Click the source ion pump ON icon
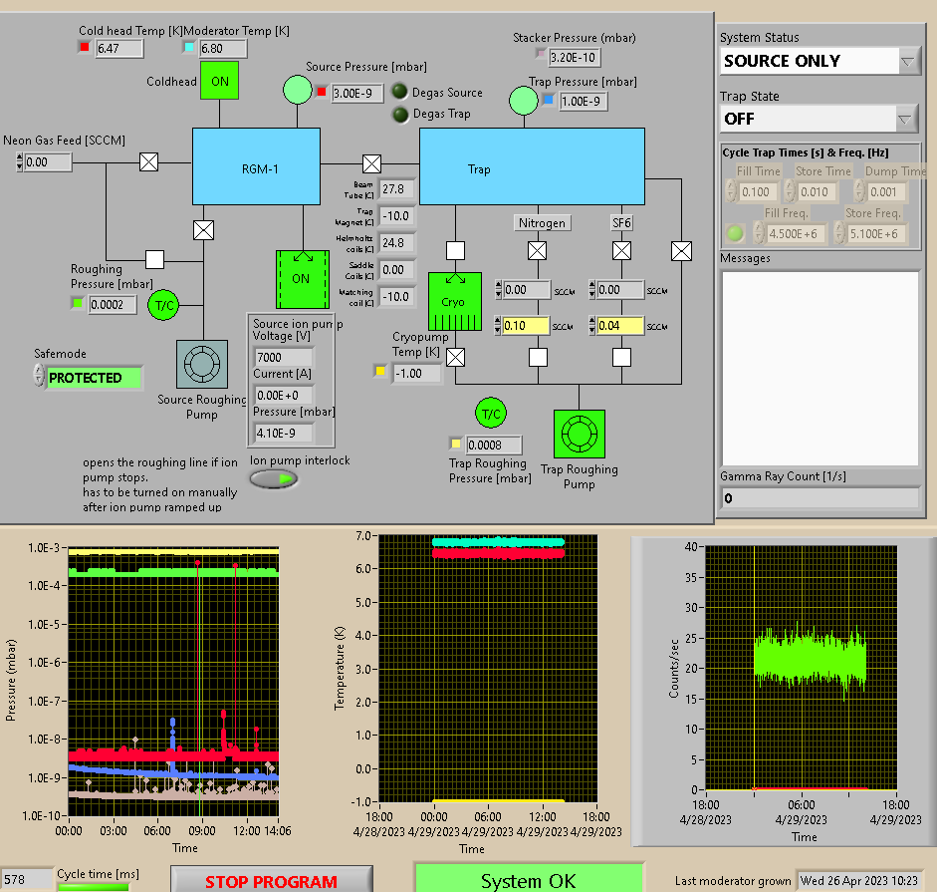 (x=302, y=279)
